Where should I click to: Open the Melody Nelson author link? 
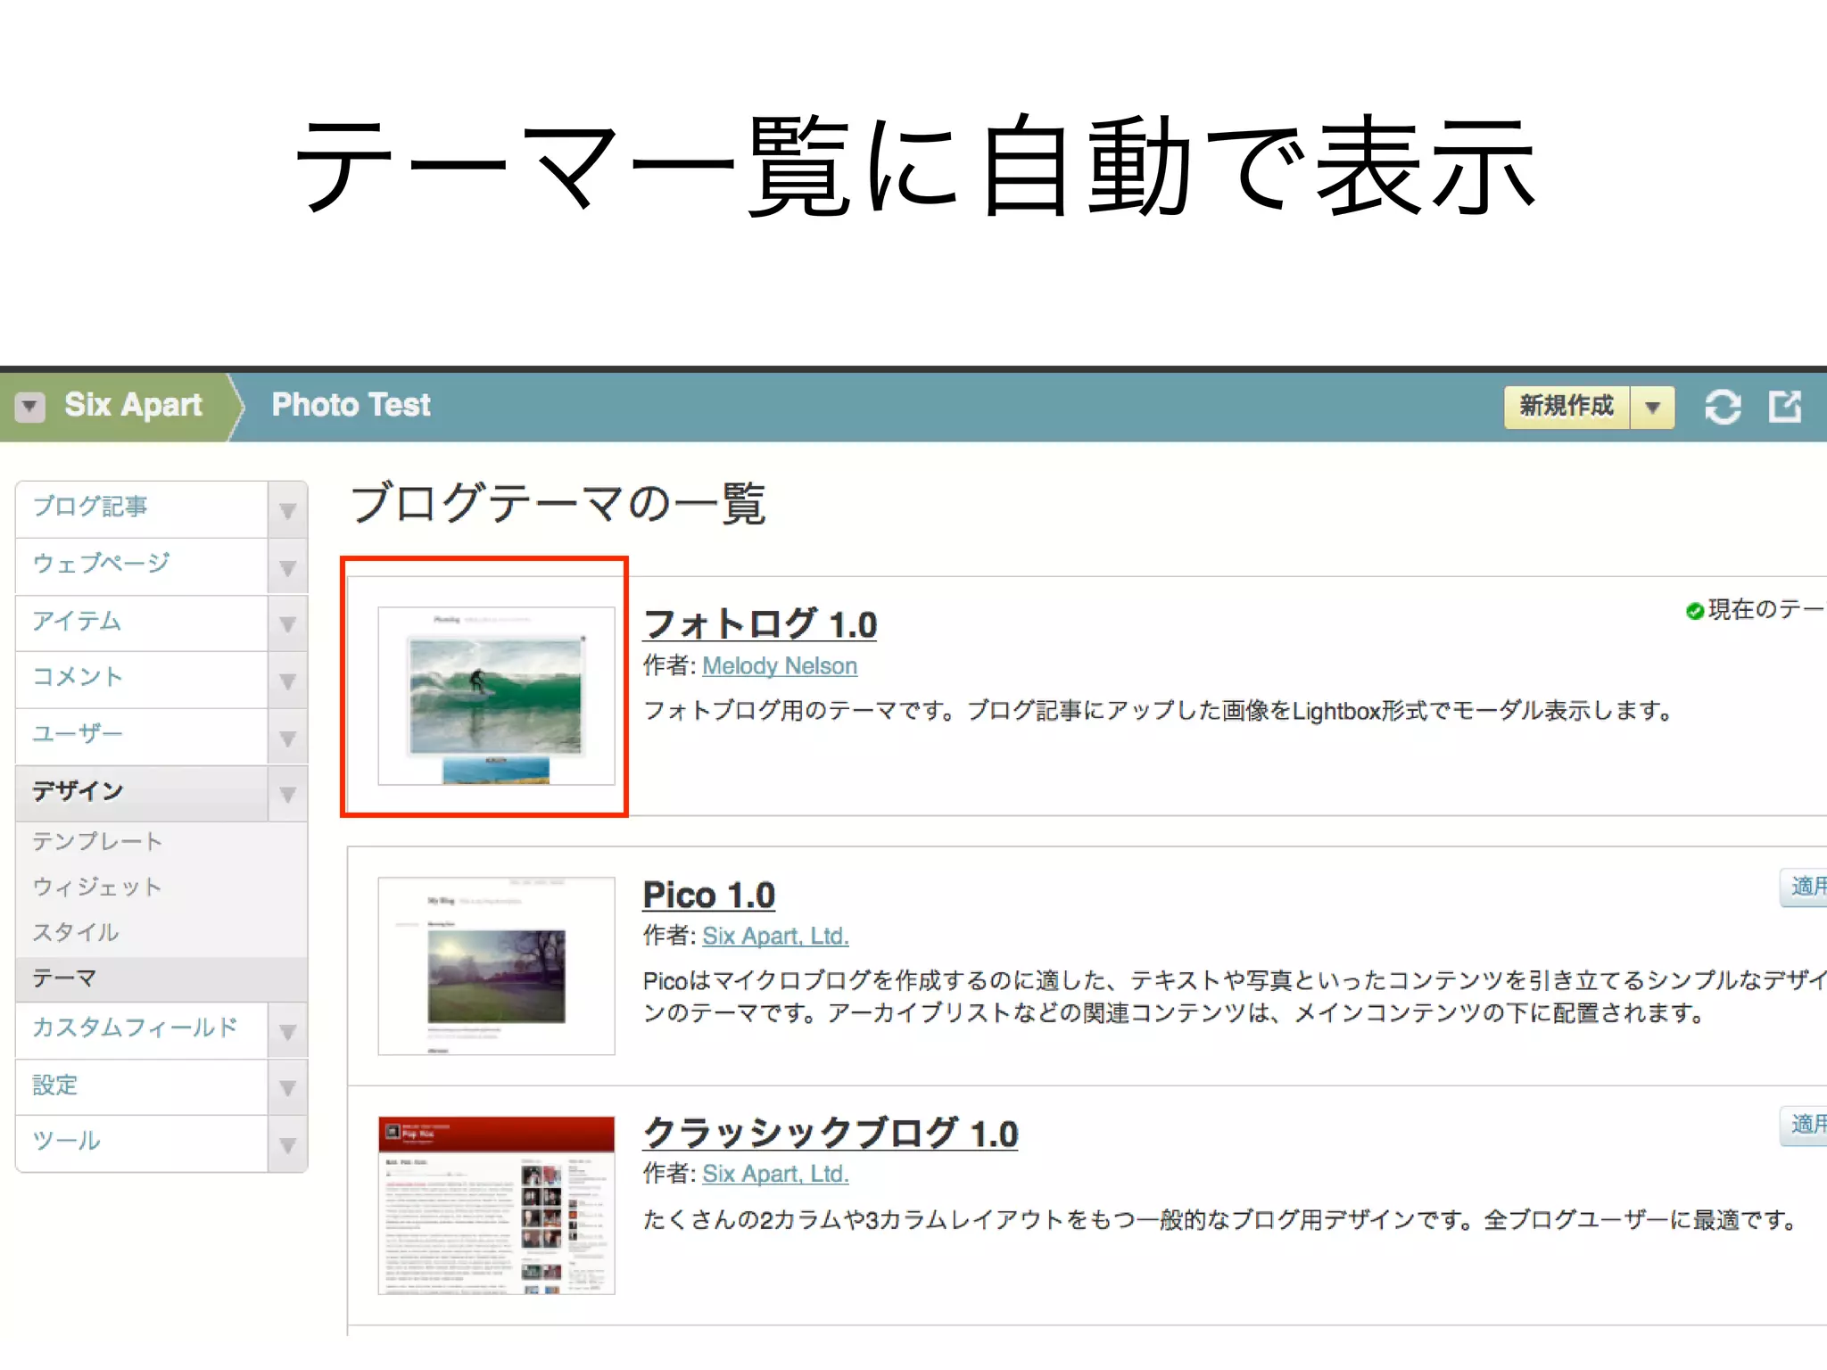(x=779, y=666)
